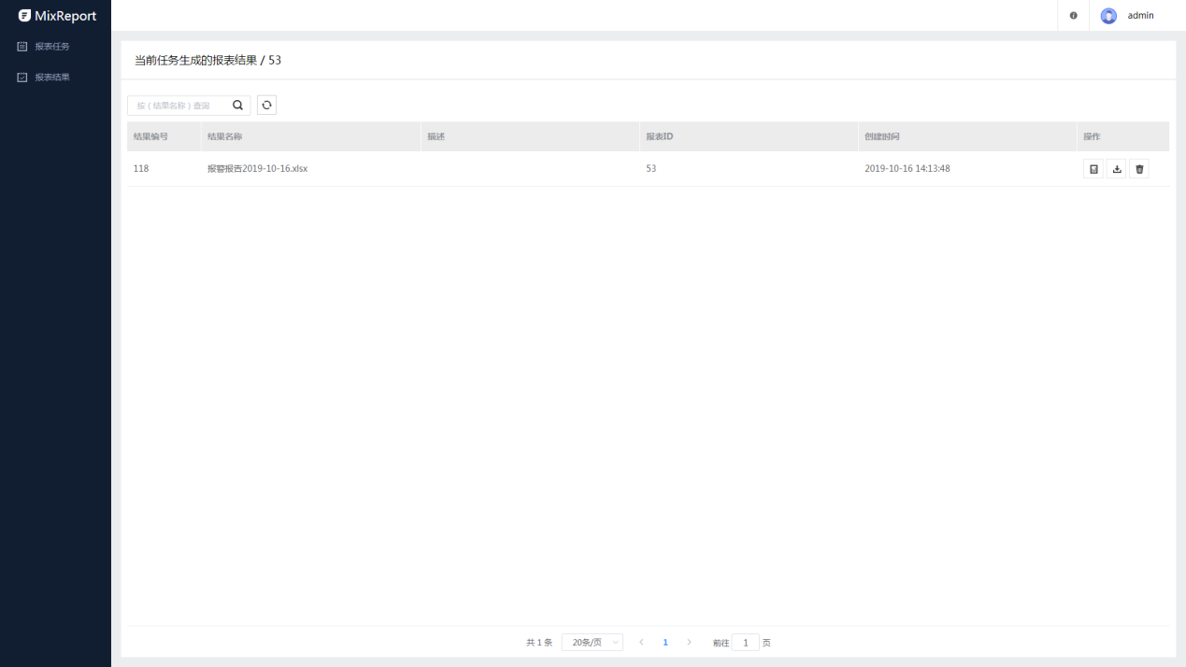The height and width of the screenshot is (667, 1186).
Task: Click the admin user avatar
Action: click(1108, 16)
